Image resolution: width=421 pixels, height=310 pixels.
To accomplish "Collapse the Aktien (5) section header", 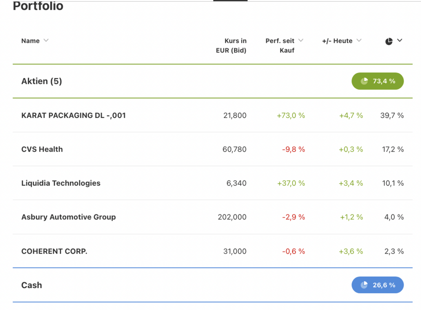I will click(x=42, y=81).
